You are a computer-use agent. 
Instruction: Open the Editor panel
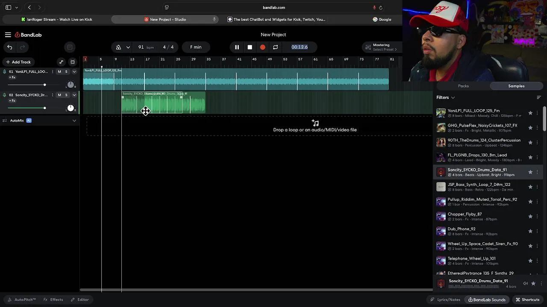tap(79, 300)
